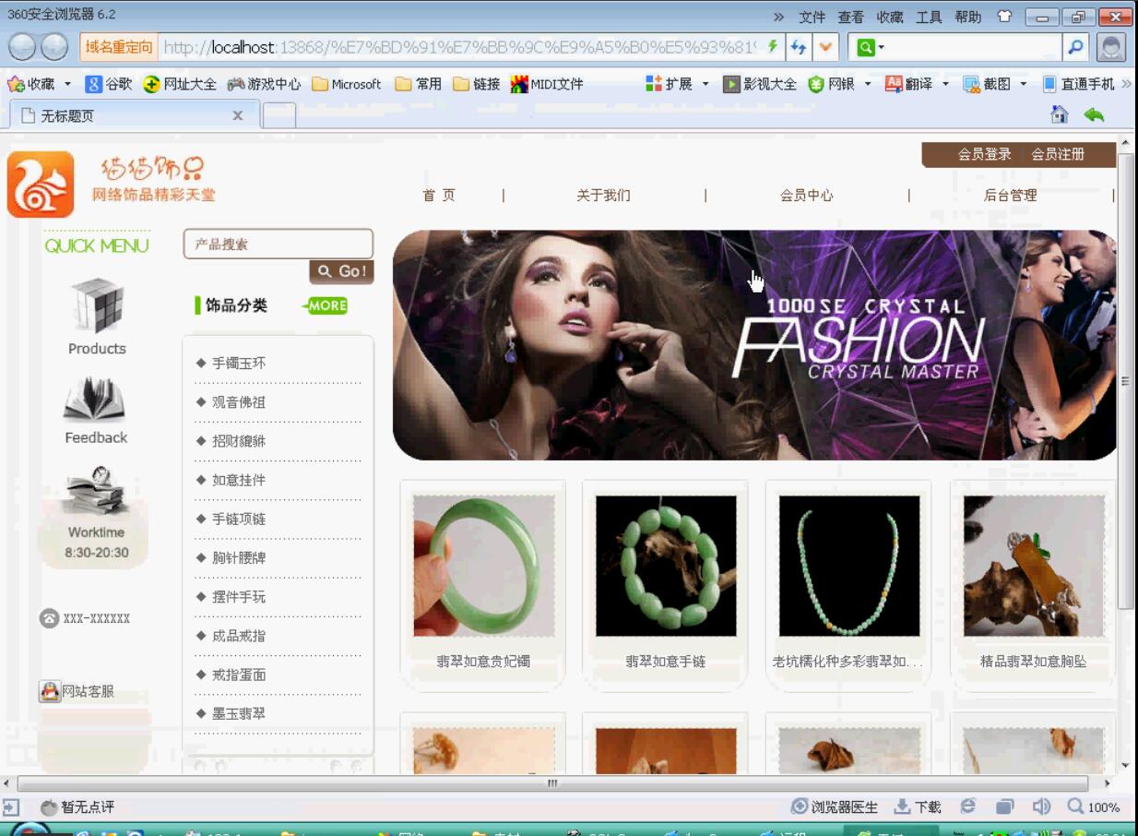Open 影视大全 from the toolbar
The height and width of the screenshot is (836, 1138).
(x=760, y=84)
